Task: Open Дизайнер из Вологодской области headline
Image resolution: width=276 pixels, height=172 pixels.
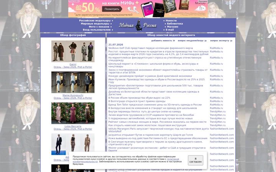Action: tap(154, 93)
